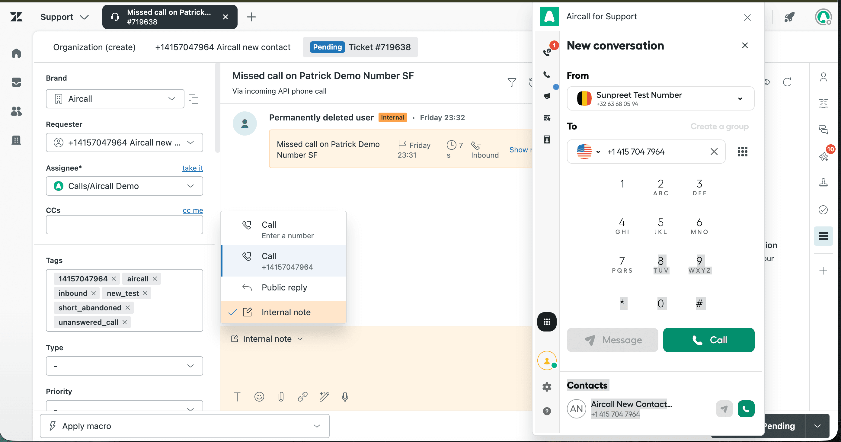The width and height of the screenshot is (841, 442).
Task: Choose Internal note menu option
Action: click(283, 312)
